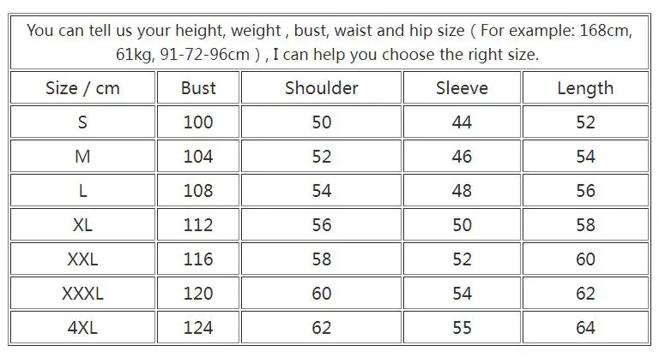Select bust value 112 for size XL

click(198, 225)
